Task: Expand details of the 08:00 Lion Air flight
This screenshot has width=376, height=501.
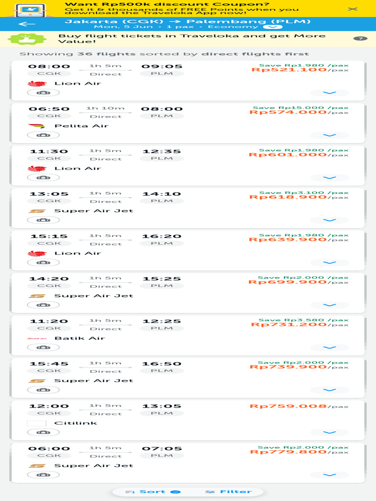Action: 330,92
